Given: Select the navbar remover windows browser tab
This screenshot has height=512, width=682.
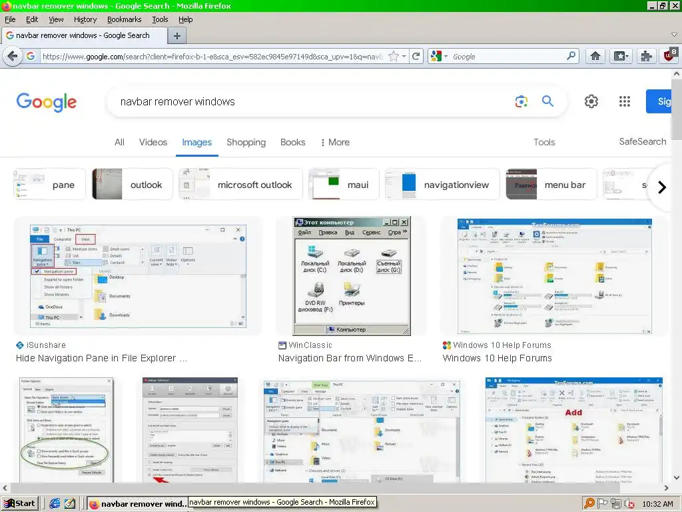Looking at the screenshot, I should [x=85, y=36].
